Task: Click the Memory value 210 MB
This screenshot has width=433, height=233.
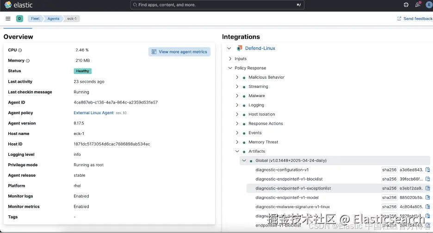Action: pyautogui.click(x=82, y=61)
